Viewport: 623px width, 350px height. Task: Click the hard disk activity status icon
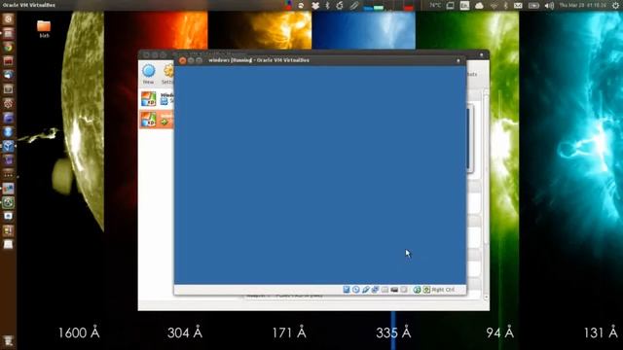pyautogui.click(x=347, y=290)
